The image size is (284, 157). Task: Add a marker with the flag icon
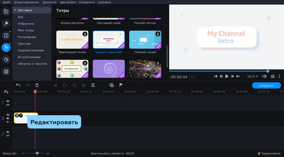pyautogui.click(x=121, y=85)
